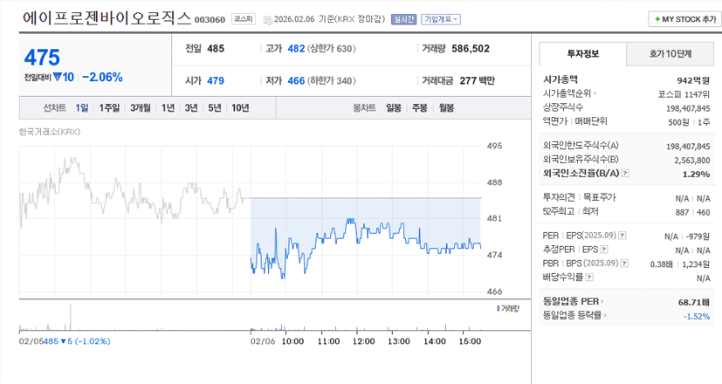Click the 액면가 매매단위 value 500원 1주

689,122
